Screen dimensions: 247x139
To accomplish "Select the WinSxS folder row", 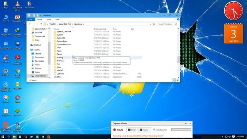I will 98,70.
